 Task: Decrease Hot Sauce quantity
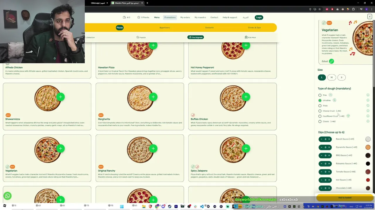321,180
